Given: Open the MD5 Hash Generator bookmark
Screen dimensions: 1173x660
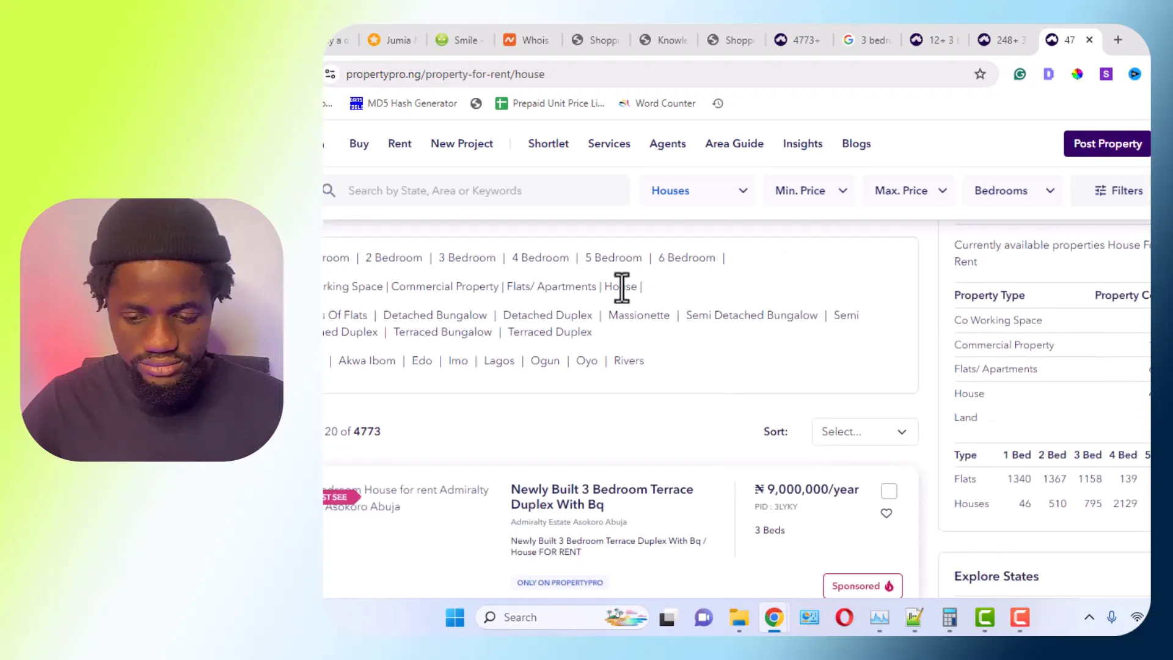Looking at the screenshot, I should pos(403,103).
